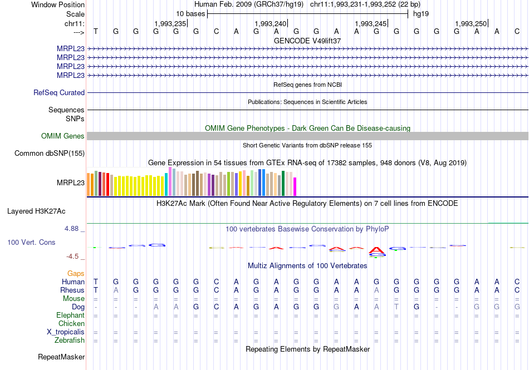Viewport: 529px width, 370px height.
Task: Click the 'T' base in the Dog alignment row
Action: pyautogui.click(x=396, y=307)
